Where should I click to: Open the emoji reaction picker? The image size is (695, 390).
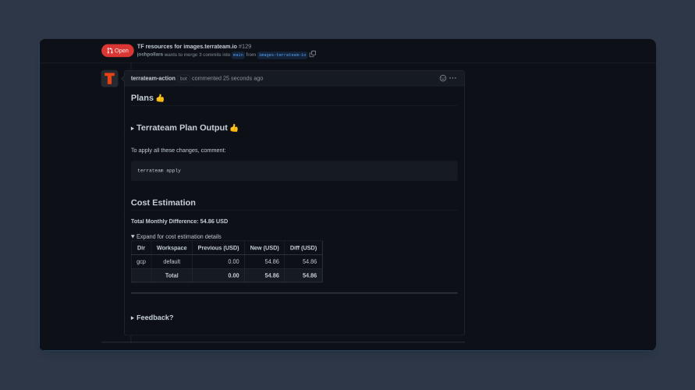[443, 78]
